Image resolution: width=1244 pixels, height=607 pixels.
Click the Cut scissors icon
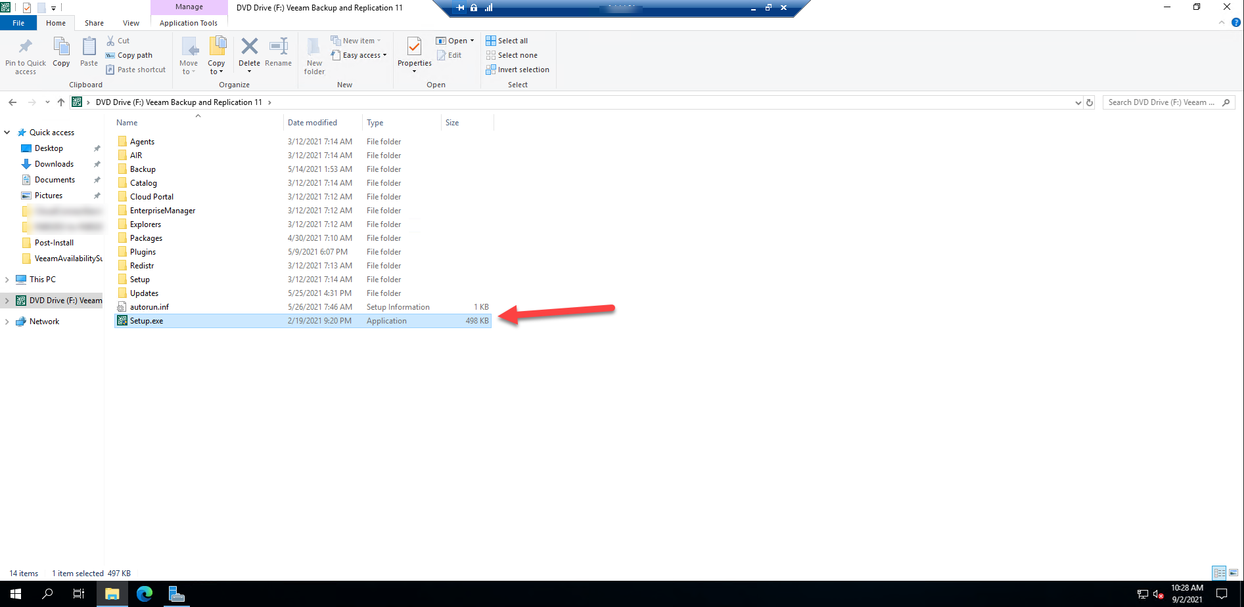coord(110,41)
